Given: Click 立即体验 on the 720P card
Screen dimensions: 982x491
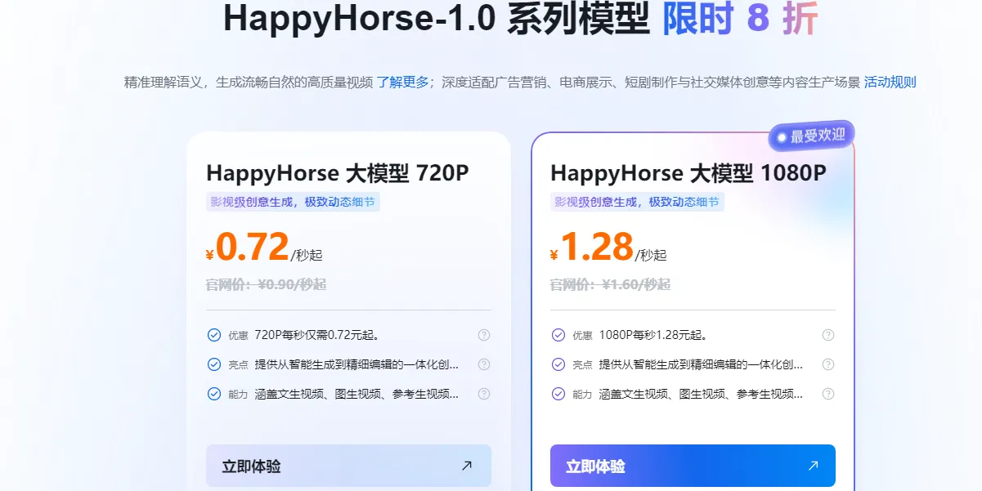Looking at the screenshot, I should click(348, 466).
